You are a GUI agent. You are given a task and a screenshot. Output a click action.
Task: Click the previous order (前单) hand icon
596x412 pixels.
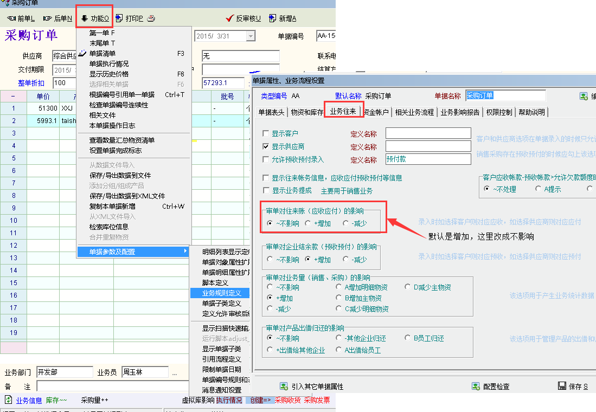click(11, 18)
